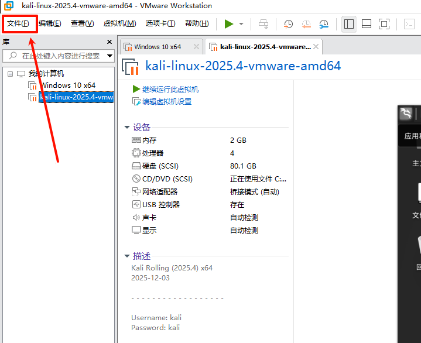Viewport: 421px width, 343px height.
Task: Open snapshot manager with the wrench clock icon
Action: coord(324,24)
